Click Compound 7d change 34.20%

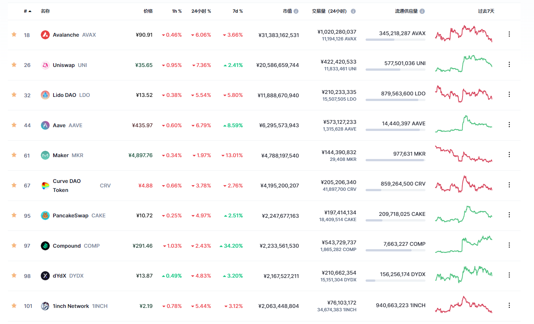tap(231, 246)
